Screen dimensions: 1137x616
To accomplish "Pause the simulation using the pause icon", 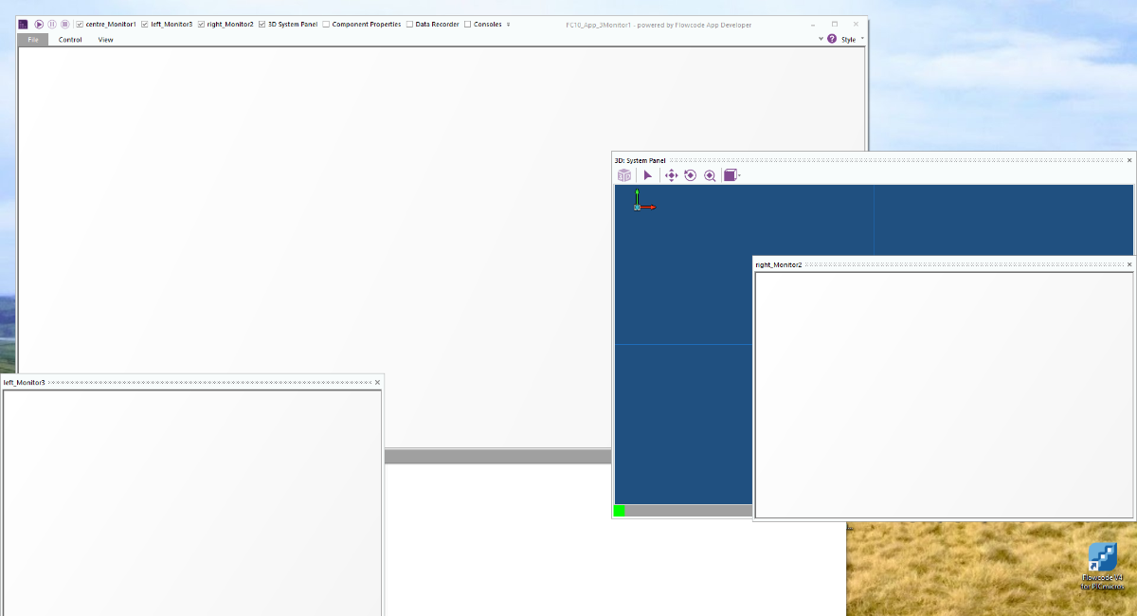I will 50,24.
